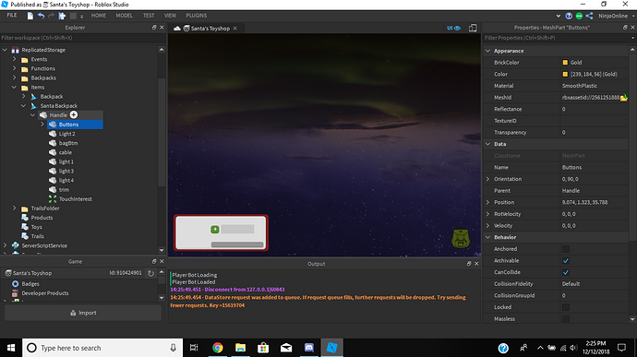The width and height of the screenshot is (637, 357).
Task: Click the Redo arrow icon
Action: pos(51,16)
